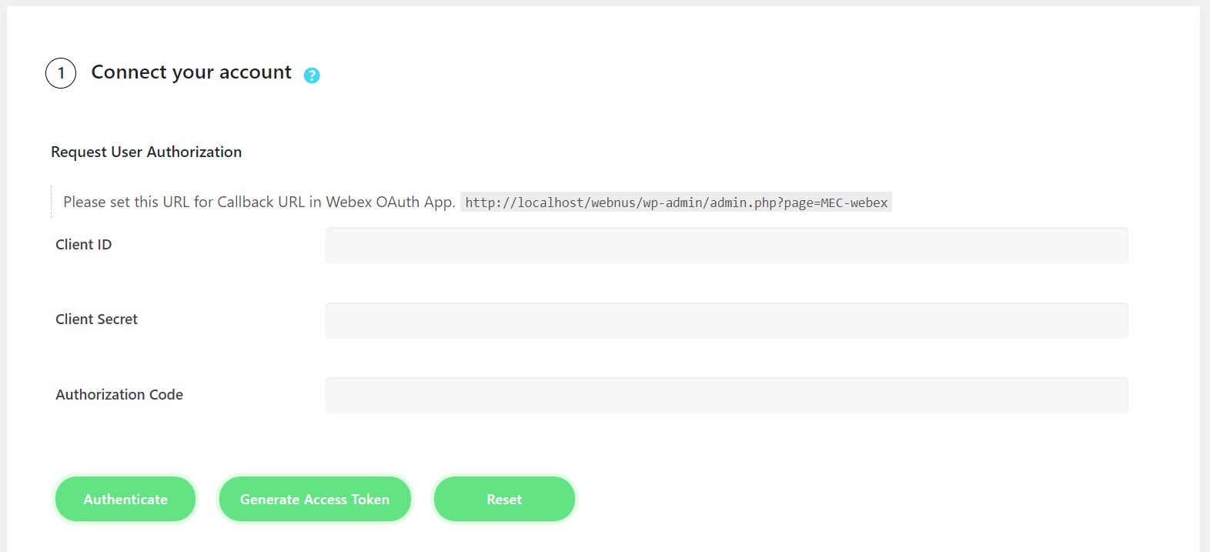Click the Request User Authorization heading
Image resolution: width=1210 pixels, height=552 pixels.
[x=146, y=152]
